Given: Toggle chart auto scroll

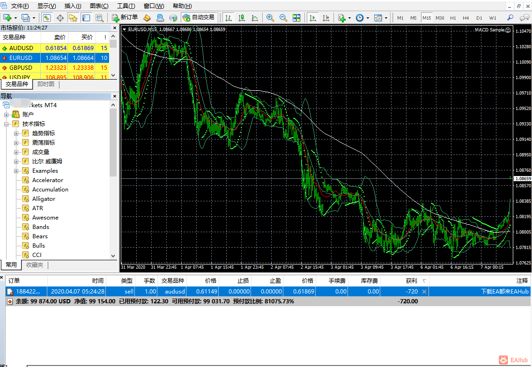Looking at the screenshot, I should [x=312, y=18].
